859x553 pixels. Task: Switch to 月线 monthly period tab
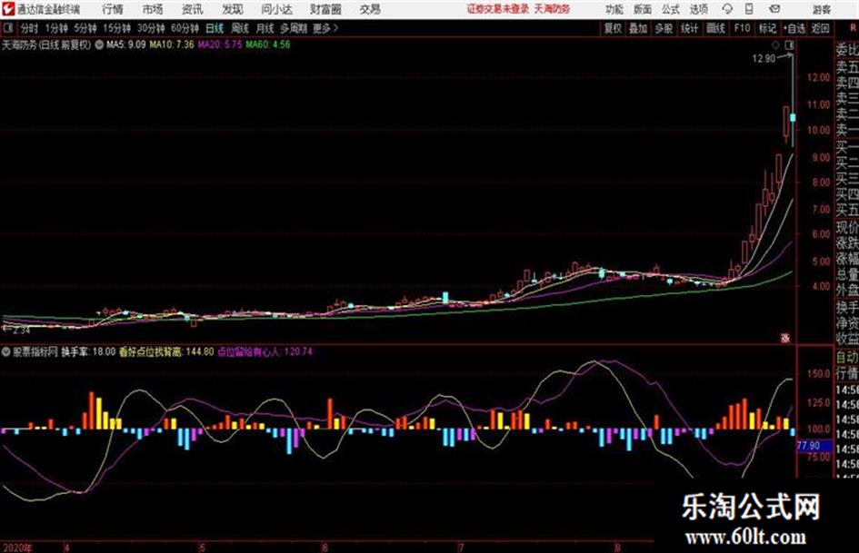pyautogui.click(x=265, y=28)
